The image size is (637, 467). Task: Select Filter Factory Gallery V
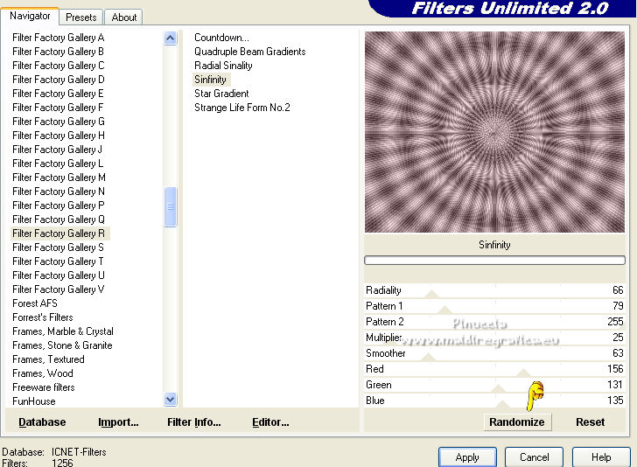pyautogui.click(x=58, y=289)
